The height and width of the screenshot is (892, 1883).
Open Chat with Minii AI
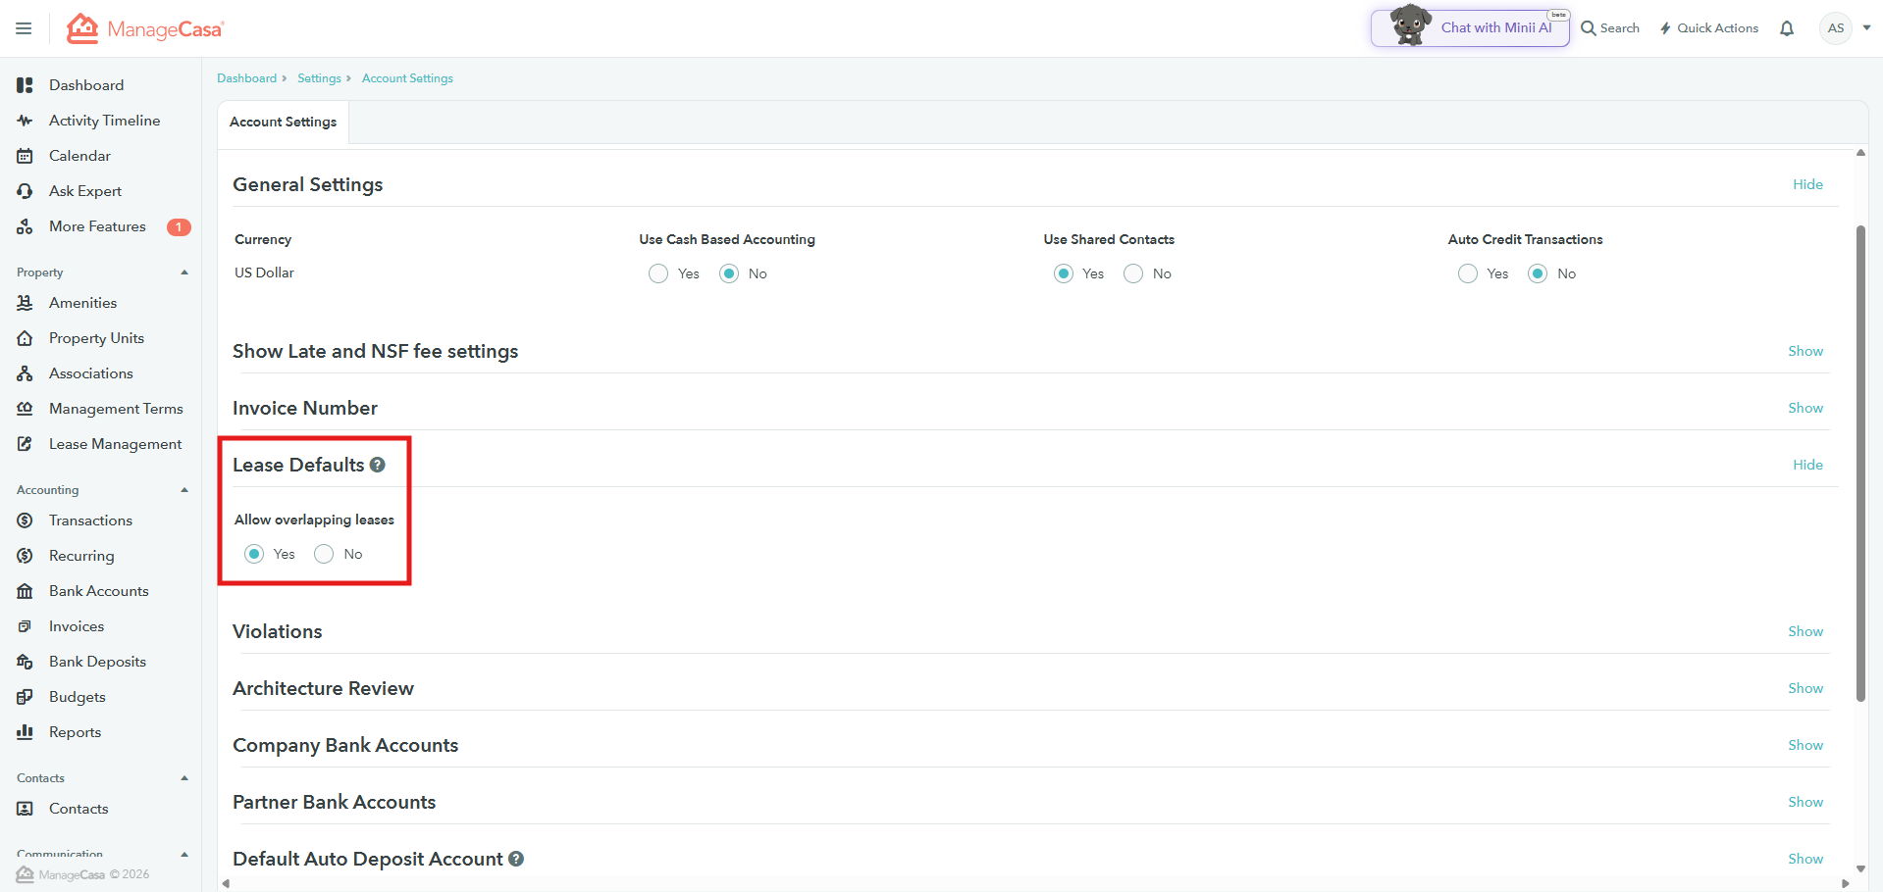point(1470,27)
